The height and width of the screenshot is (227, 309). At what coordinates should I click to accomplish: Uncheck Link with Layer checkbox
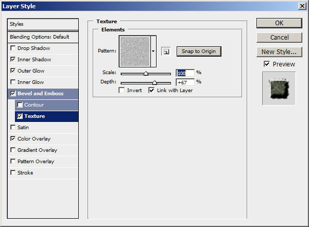click(151, 91)
